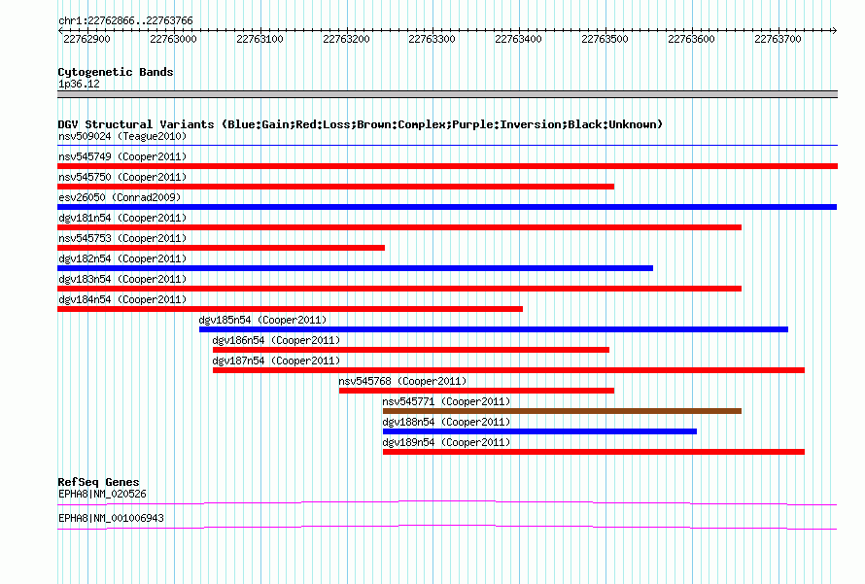Select the dgv184n54 red bar
The height and width of the screenshot is (584, 865).
(x=291, y=309)
